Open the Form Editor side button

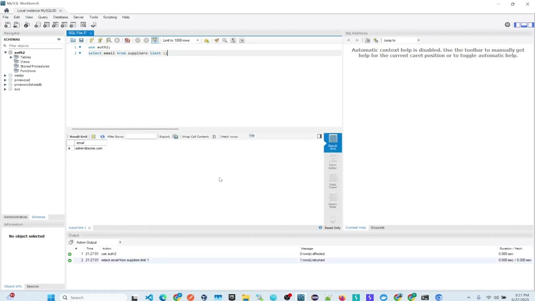pos(333,162)
